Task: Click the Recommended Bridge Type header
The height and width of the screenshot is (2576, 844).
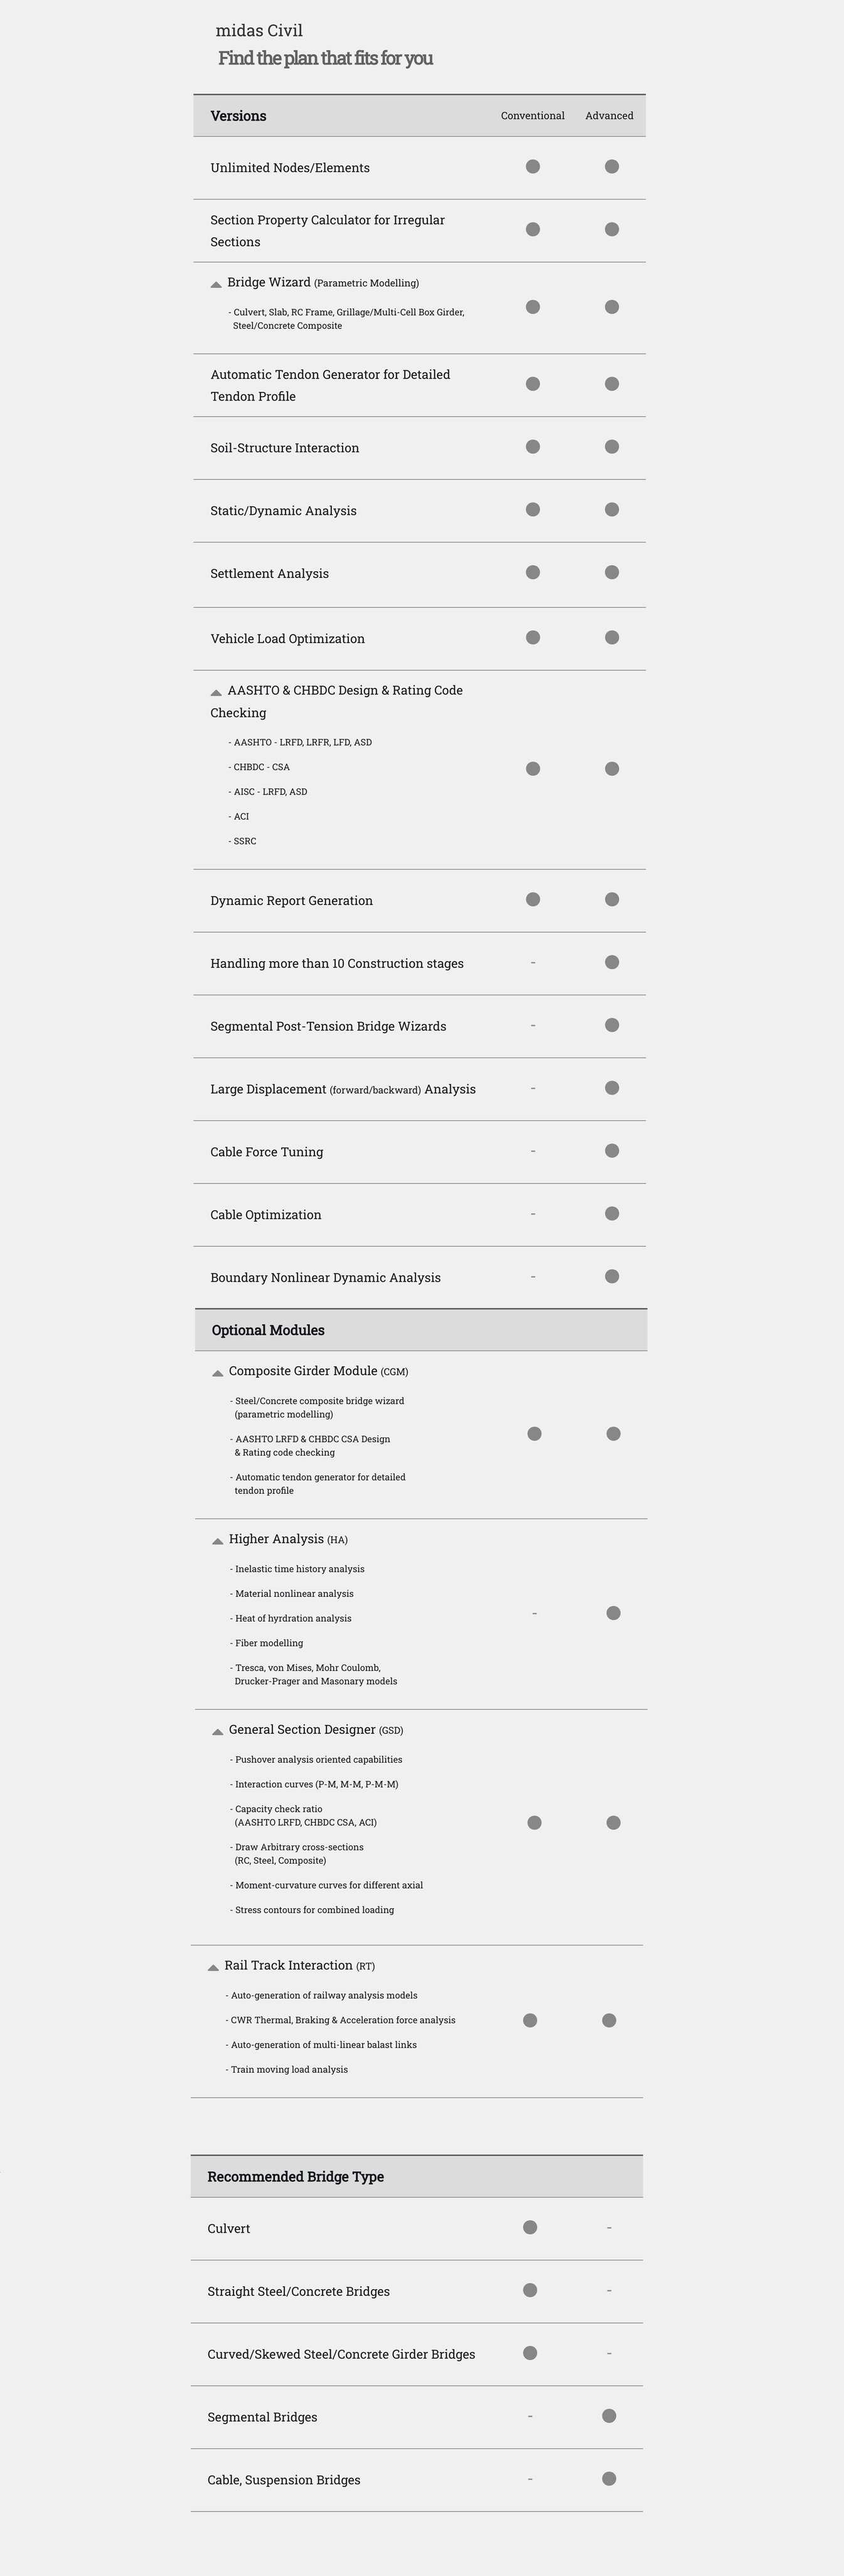Action: 295,2176
